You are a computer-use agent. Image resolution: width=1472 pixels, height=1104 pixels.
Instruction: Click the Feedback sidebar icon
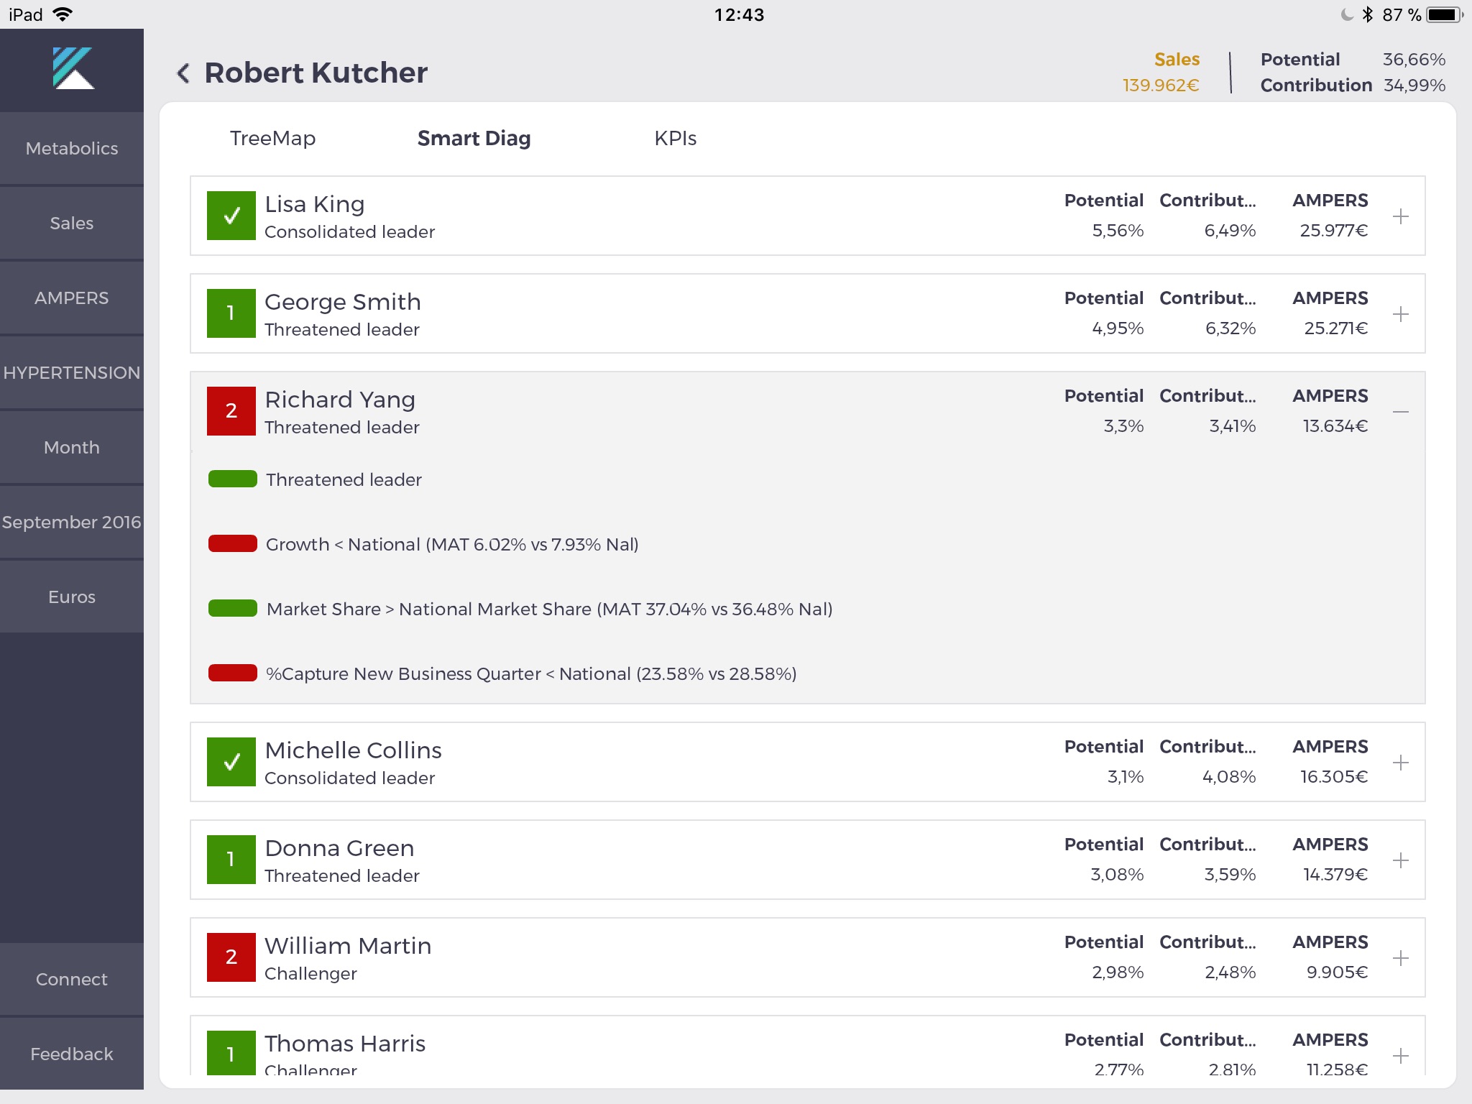70,1053
